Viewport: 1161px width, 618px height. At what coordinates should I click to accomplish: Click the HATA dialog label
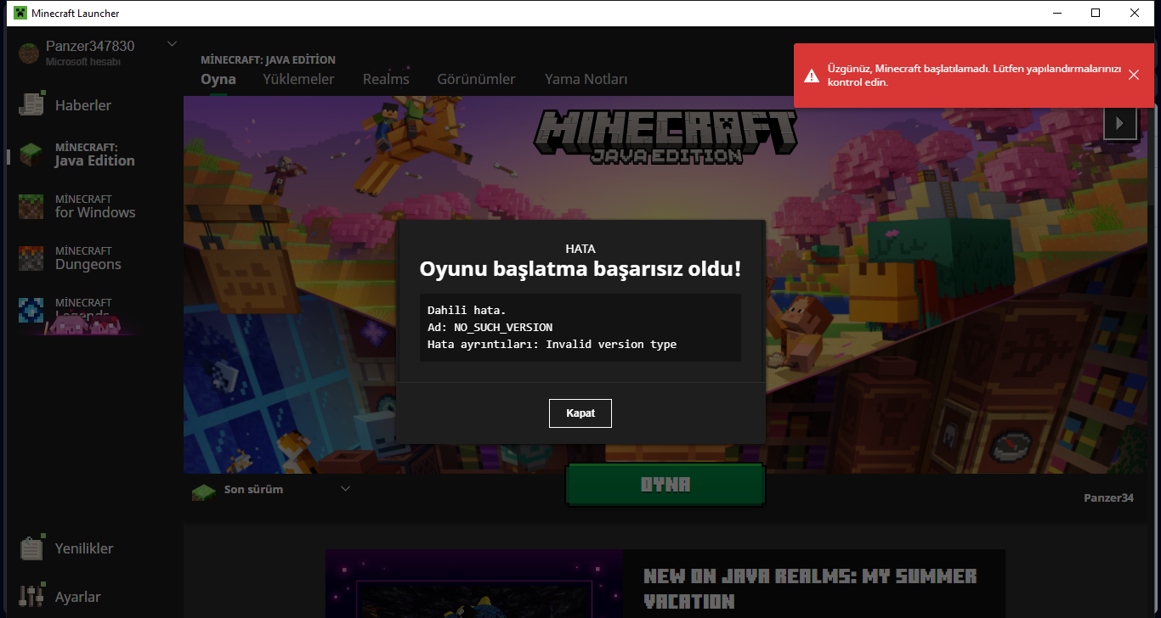pos(580,249)
